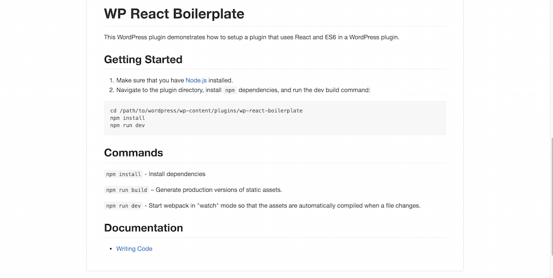Image resolution: width=553 pixels, height=278 pixels.
Task: Click the 'Start webpack in watch mode' text
Action: pos(284,206)
